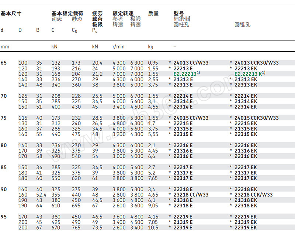The image size is (295, 234).
Task: Select the 参考转速 sub-header
Action: [118, 22]
